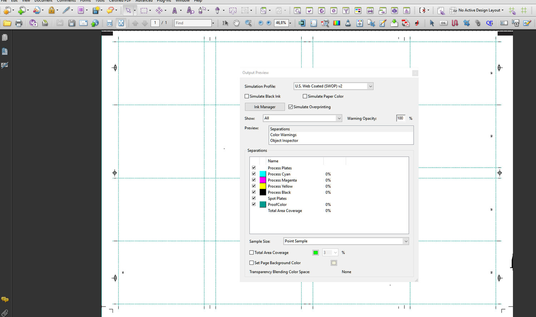Screen dimensions: 536x317
Task: Select Color Warnings in Preview list
Action: [283, 135]
